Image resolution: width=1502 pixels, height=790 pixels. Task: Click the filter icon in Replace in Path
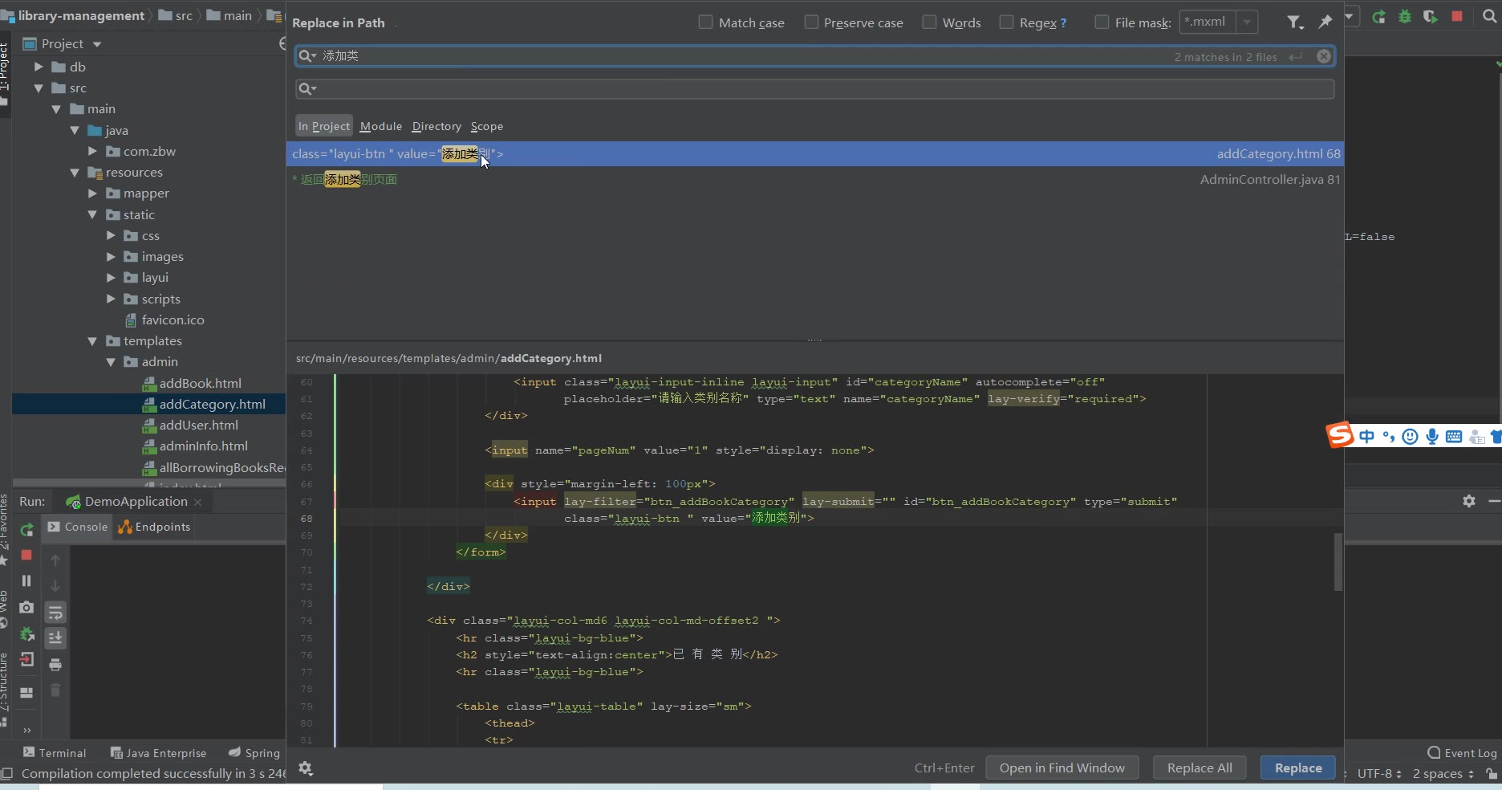coord(1294,22)
